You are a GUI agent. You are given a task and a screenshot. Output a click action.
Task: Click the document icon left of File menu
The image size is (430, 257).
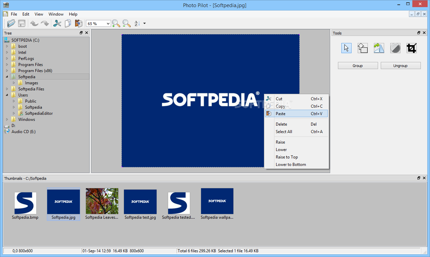(5, 14)
